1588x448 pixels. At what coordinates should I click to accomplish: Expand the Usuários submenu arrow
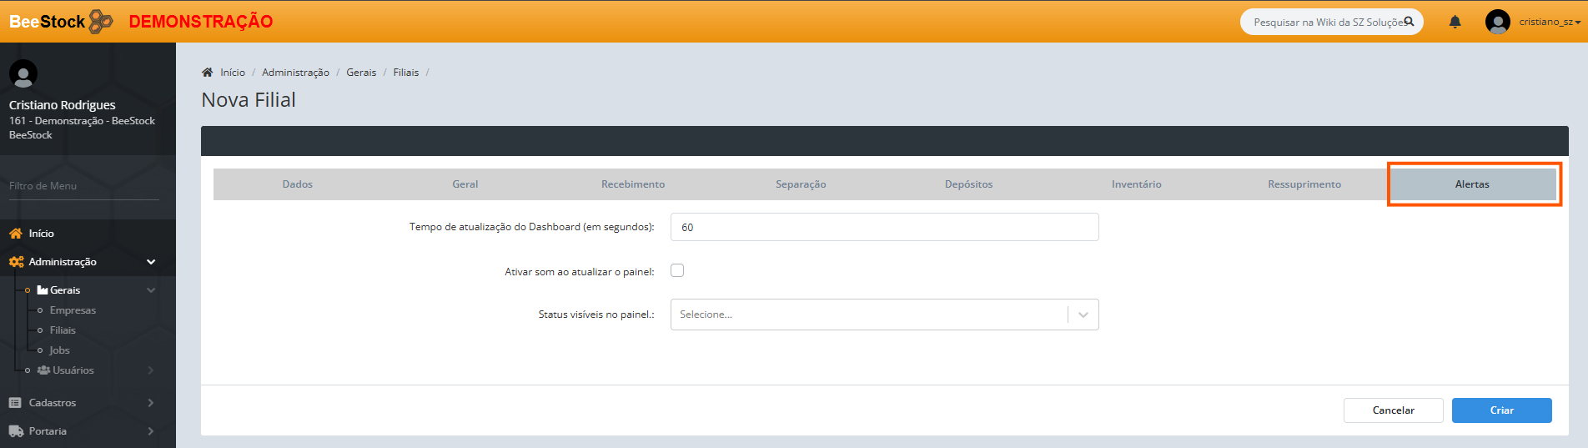coord(151,370)
